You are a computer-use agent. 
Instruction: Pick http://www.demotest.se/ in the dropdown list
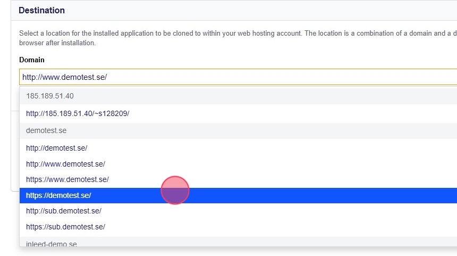click(x=65, y=164)
